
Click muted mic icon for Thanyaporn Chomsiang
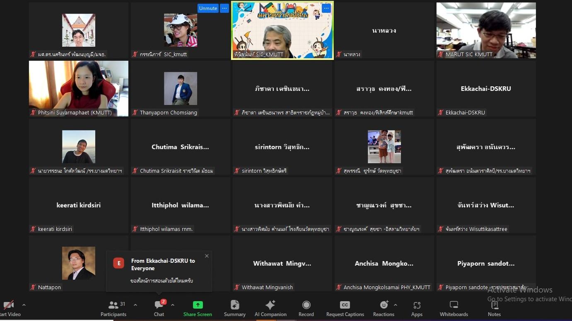[x=135, y=112]
